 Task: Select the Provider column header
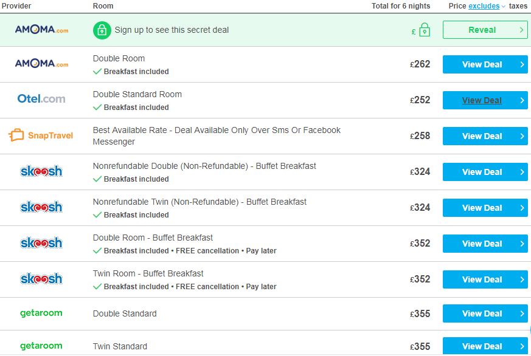pyautogui.click(x=16, y=6)
